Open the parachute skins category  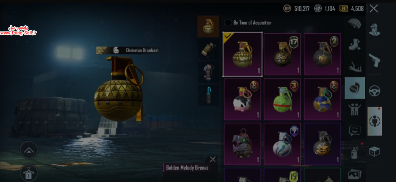coord(355,23)
